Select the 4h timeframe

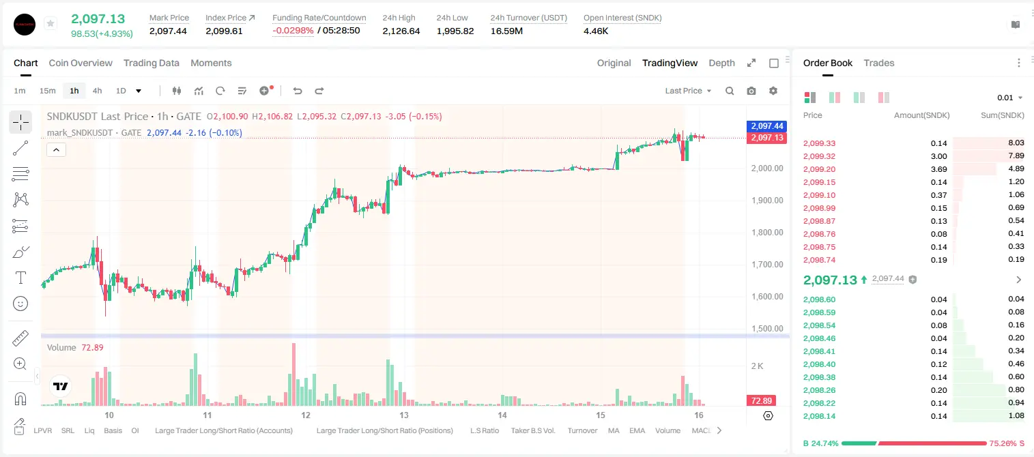(97, 91)
